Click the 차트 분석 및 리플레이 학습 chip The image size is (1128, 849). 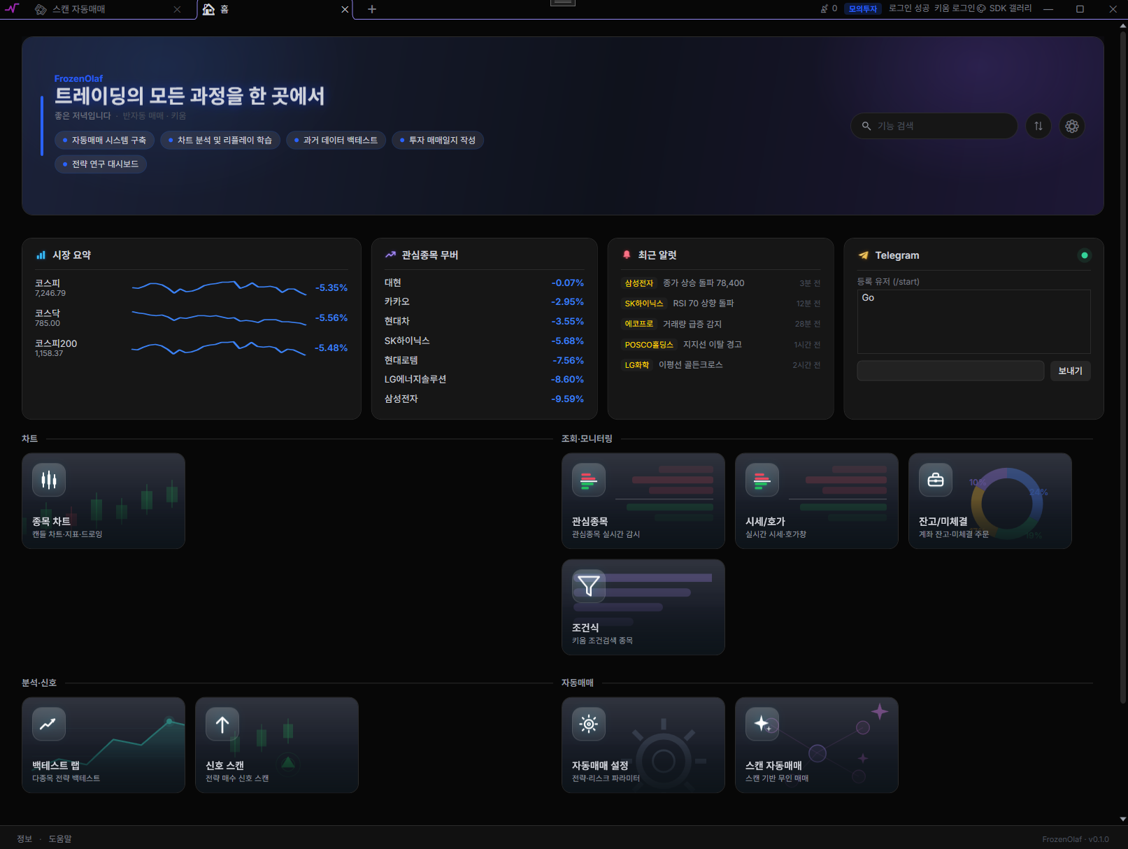coord(220,141)
